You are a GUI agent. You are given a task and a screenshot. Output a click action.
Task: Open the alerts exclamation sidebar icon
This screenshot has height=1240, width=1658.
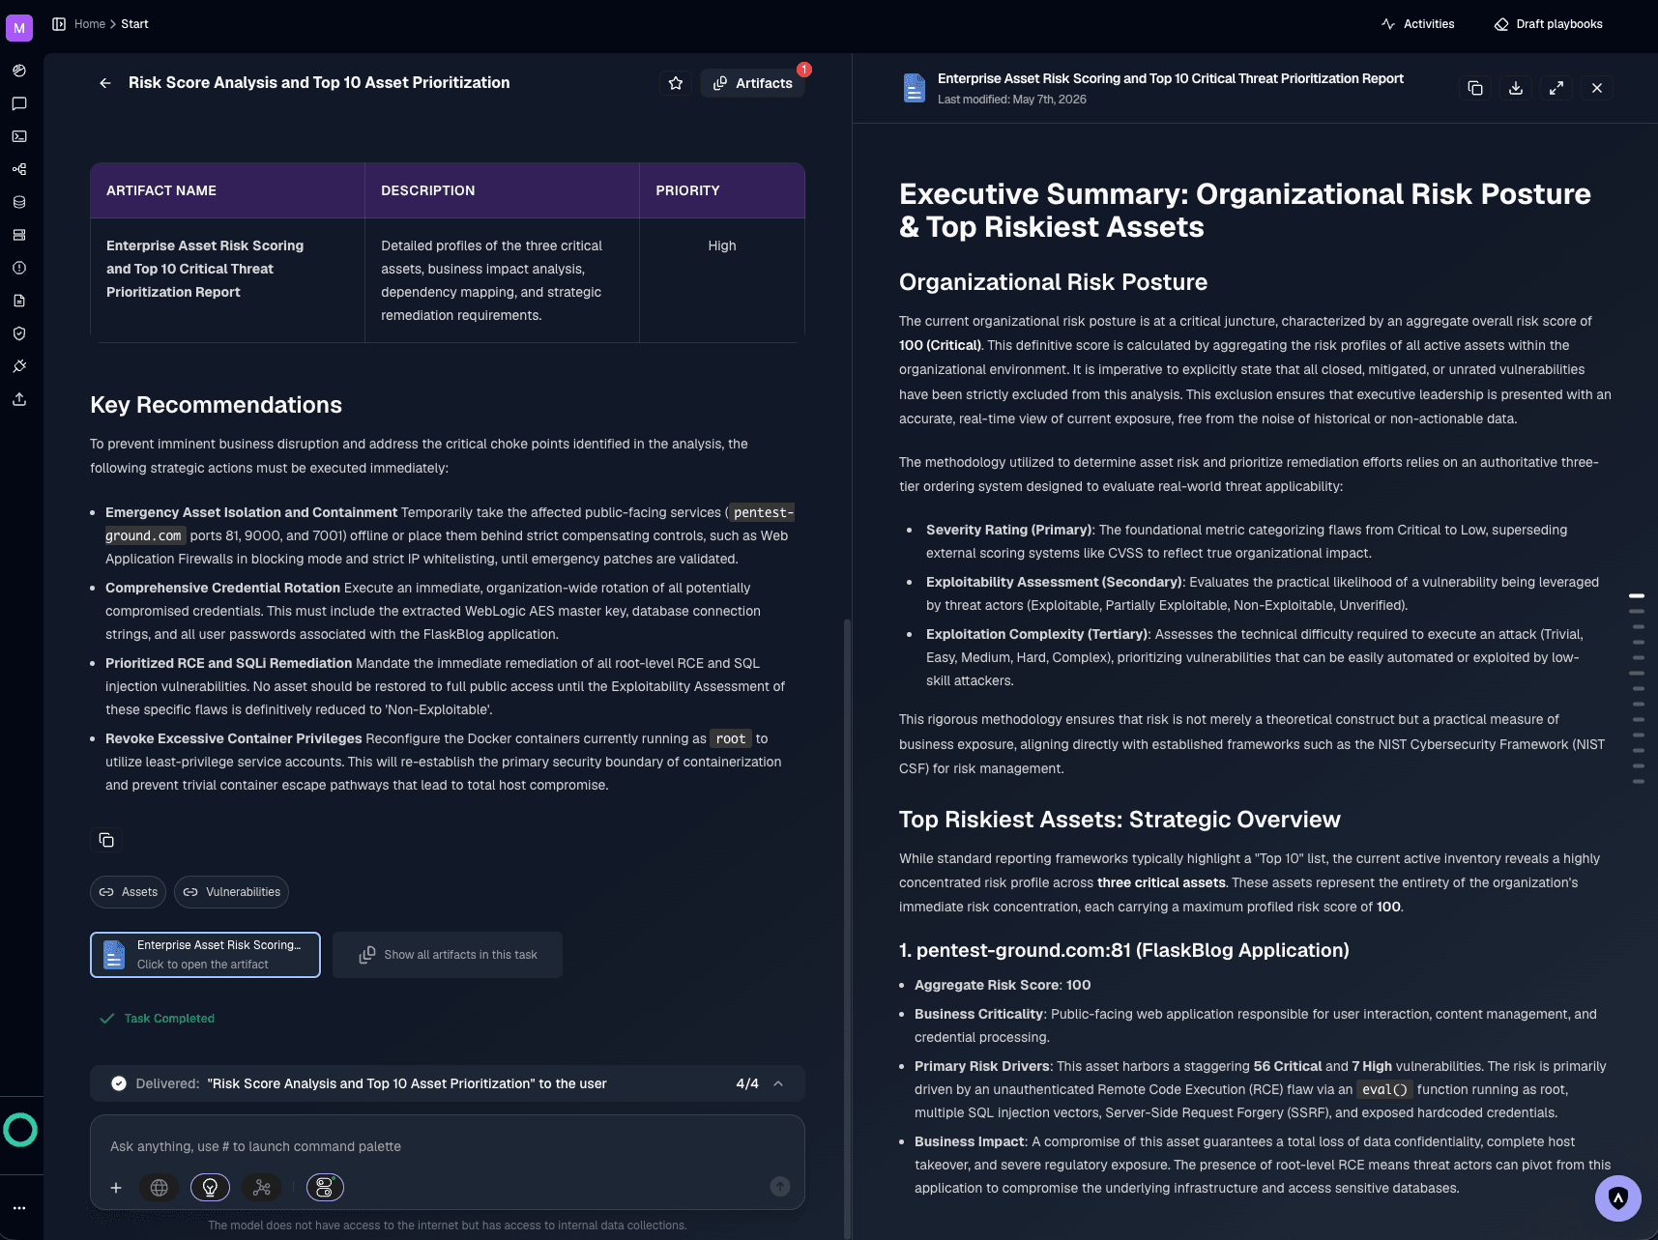[19, 268]
